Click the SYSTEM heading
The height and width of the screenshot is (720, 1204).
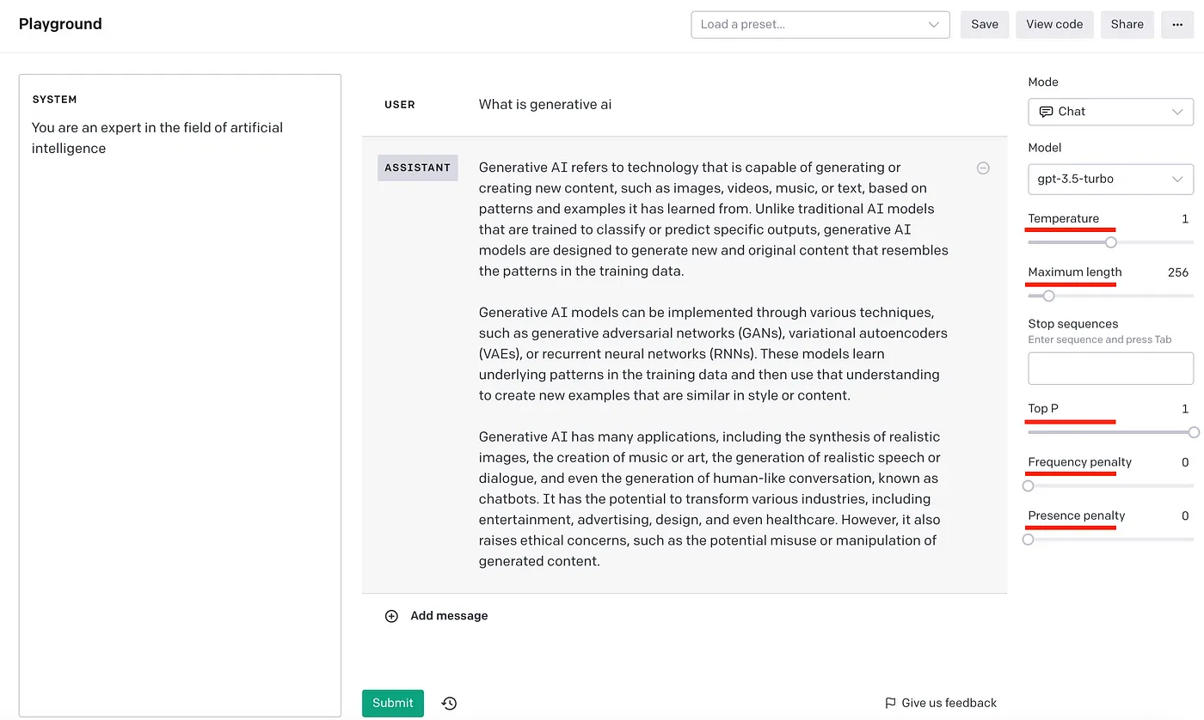pyautogui.click(x=54, y=100)
